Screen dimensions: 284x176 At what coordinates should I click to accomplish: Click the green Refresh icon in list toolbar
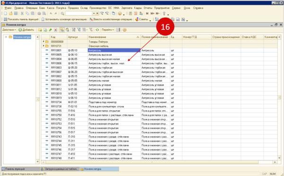click(x=98, y=30)
